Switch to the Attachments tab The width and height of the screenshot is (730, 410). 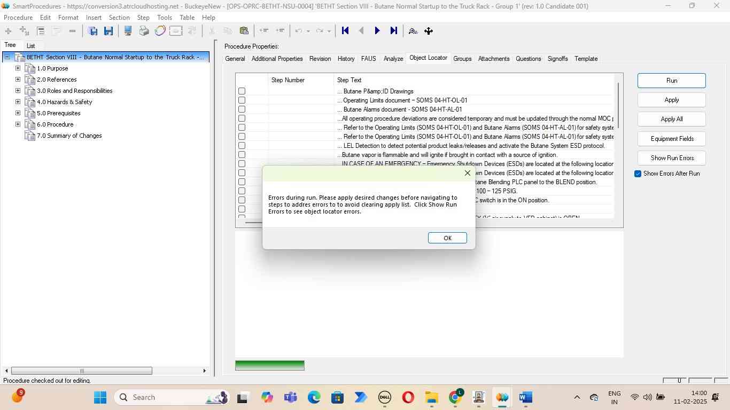[493, 59]
